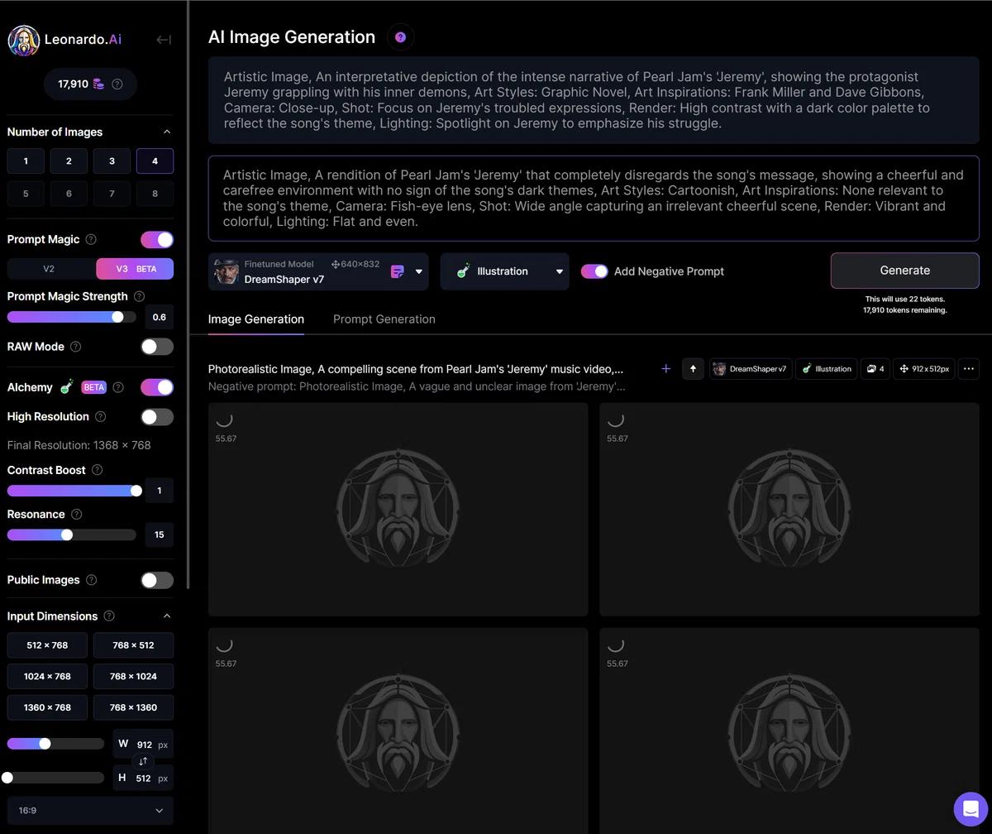The width and height of the screenshot is (992, 834).
Task: Set number of images to 2
Action: click(x=69, y=161)
